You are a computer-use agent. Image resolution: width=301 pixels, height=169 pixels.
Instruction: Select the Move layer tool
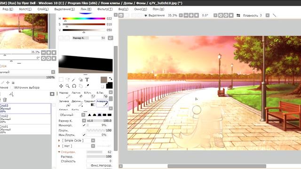(61, 86)
